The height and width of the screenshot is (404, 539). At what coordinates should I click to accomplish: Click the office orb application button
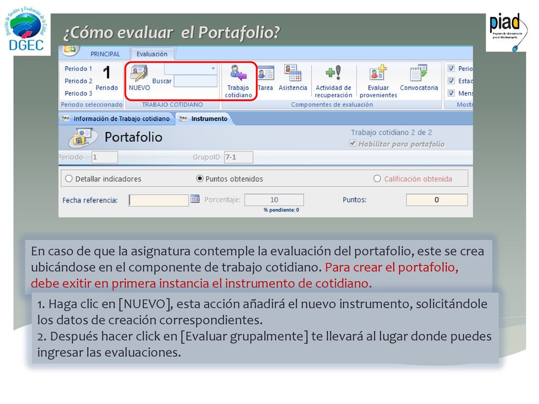(x=70, y=49)
